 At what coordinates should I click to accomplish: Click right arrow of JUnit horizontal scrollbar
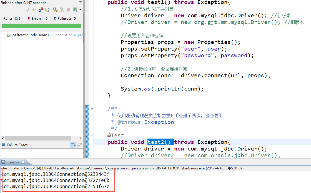click(x=80, y=138)
